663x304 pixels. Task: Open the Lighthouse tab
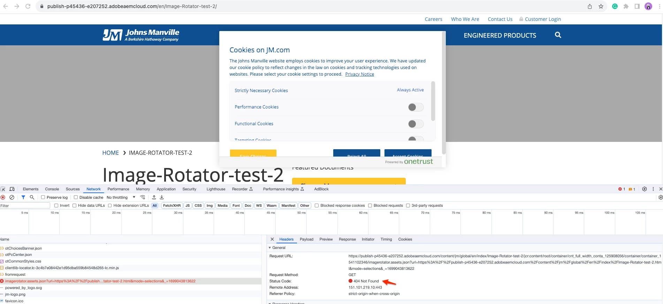pos(216,189)
